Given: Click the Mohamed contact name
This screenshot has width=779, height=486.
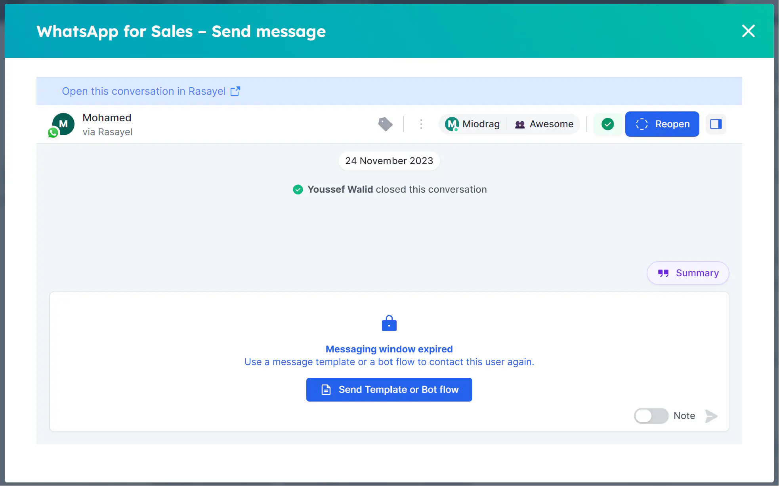Looking at the screenshot, I should point(107,118).
